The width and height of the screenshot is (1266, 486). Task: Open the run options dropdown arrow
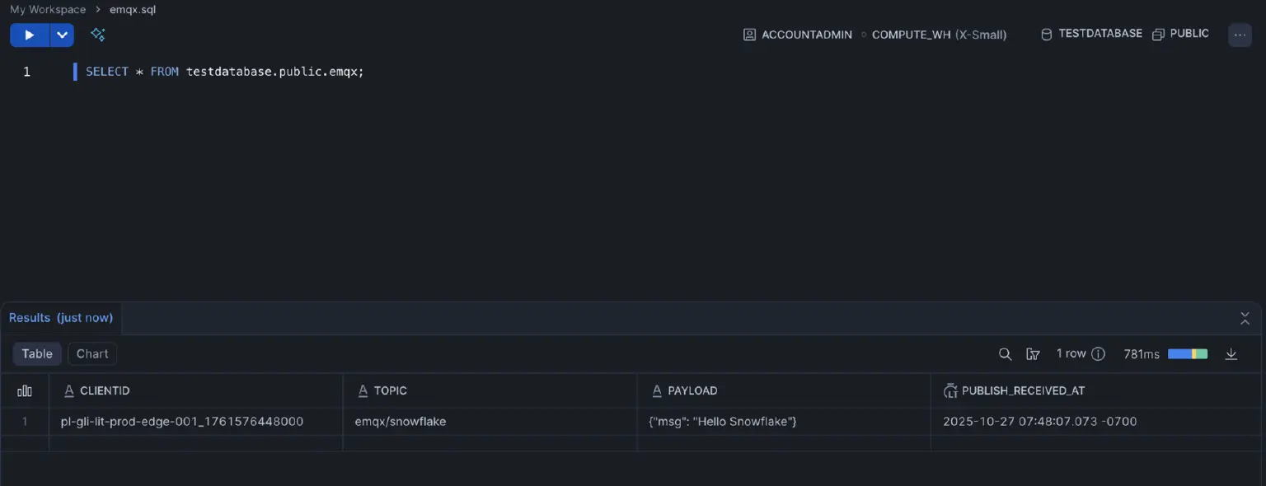tap(62, 35)
